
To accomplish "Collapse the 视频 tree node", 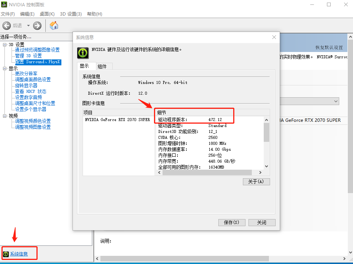I will coord(4,116).
